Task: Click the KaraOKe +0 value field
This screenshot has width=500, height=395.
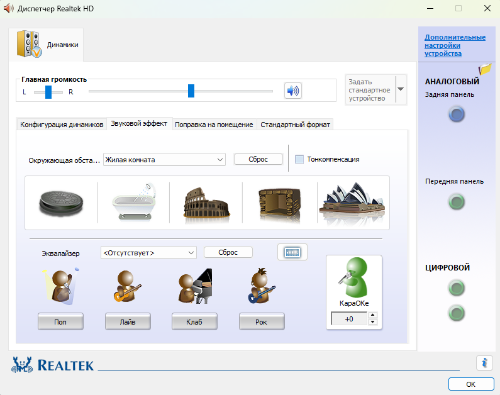Action: pyautogui.click(x=349, y=319)
